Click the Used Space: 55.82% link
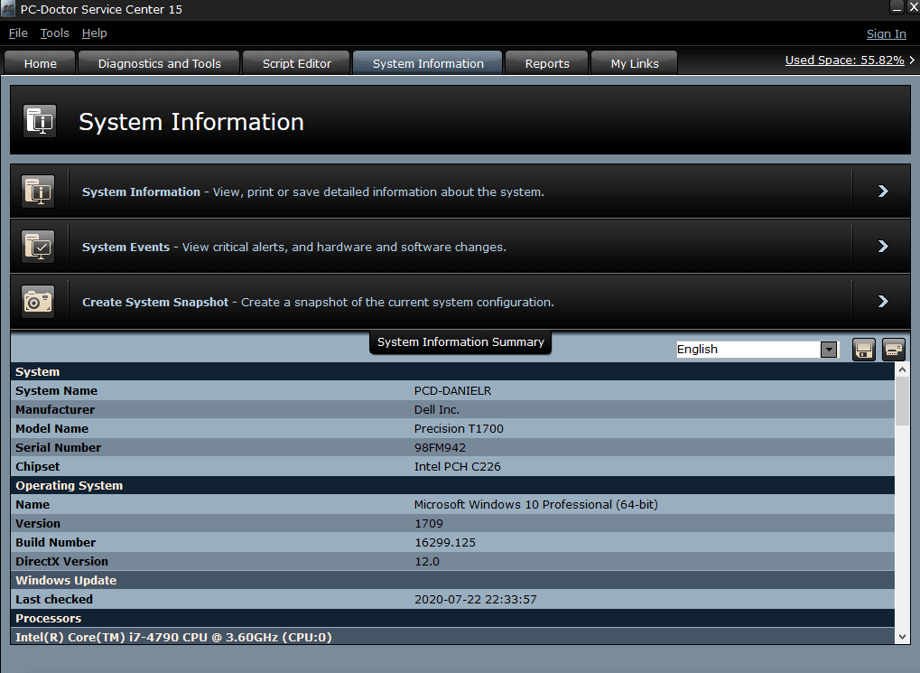The image size is (920, 673). click(x=844, y=60)
